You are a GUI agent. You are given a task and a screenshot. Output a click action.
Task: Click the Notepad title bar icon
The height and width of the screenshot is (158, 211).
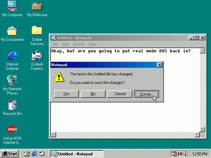point(53,38)
